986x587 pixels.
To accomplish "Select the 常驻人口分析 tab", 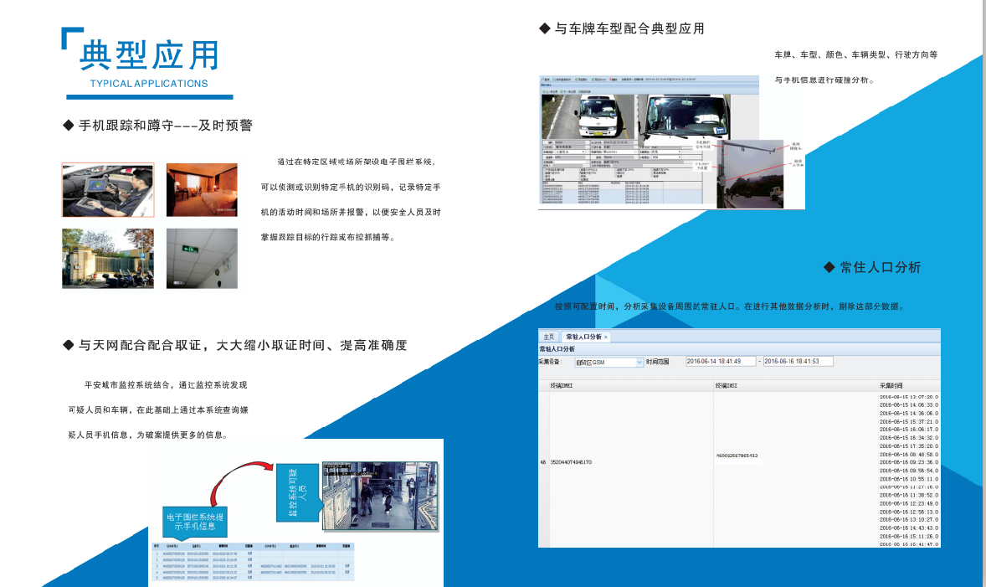I will point(583,337).
